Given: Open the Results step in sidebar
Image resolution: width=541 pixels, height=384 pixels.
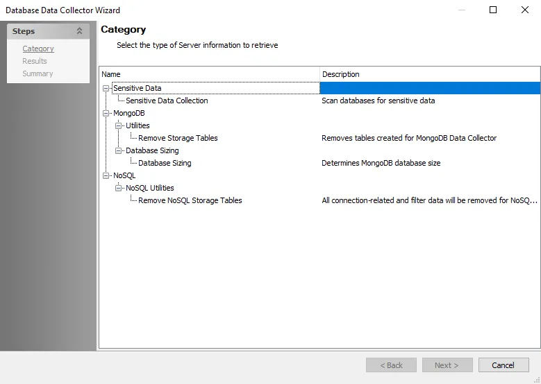Looking at the screenshot, I should pyautogui.click(x=35, y=61).
